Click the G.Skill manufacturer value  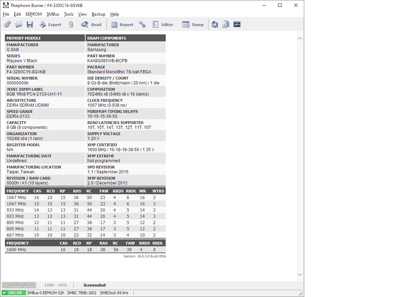tap(13, 49)
